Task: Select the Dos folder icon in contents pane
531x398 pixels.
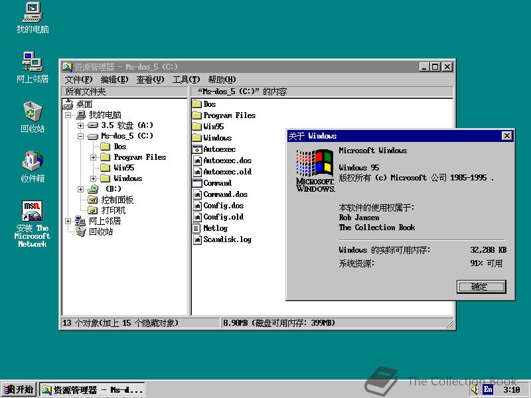Action: (x=197, y=104)
